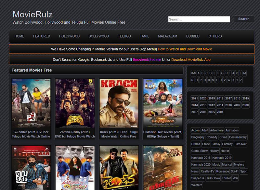The height and width of the screenshot is (190, 260).
Task: Choose the Drama genre tag
Action: [x=196, y=144]
